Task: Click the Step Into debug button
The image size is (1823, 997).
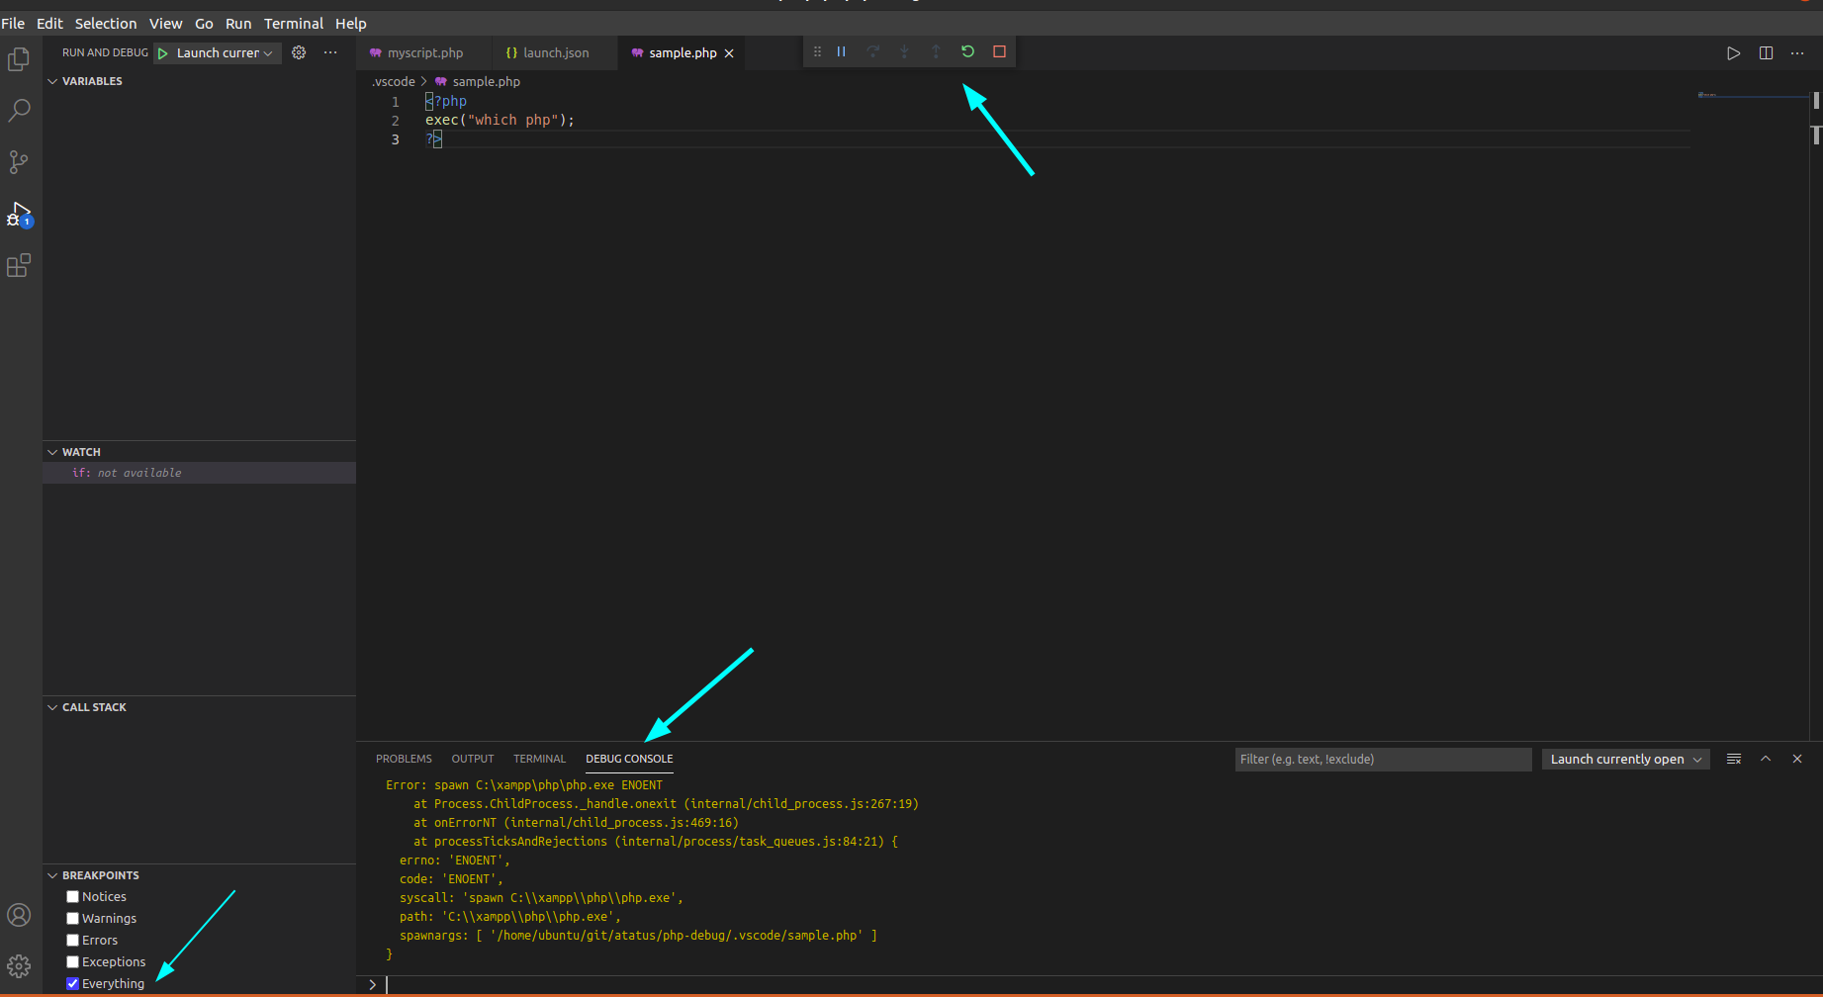Action: click(x=904, y=51)
